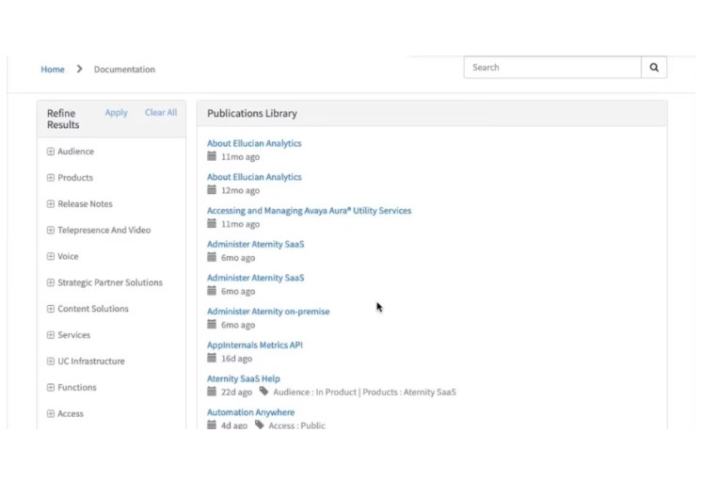The width and height of the screenshot is (702, 497).
Task: Apply the refine results filters
Action: (116, 113)
